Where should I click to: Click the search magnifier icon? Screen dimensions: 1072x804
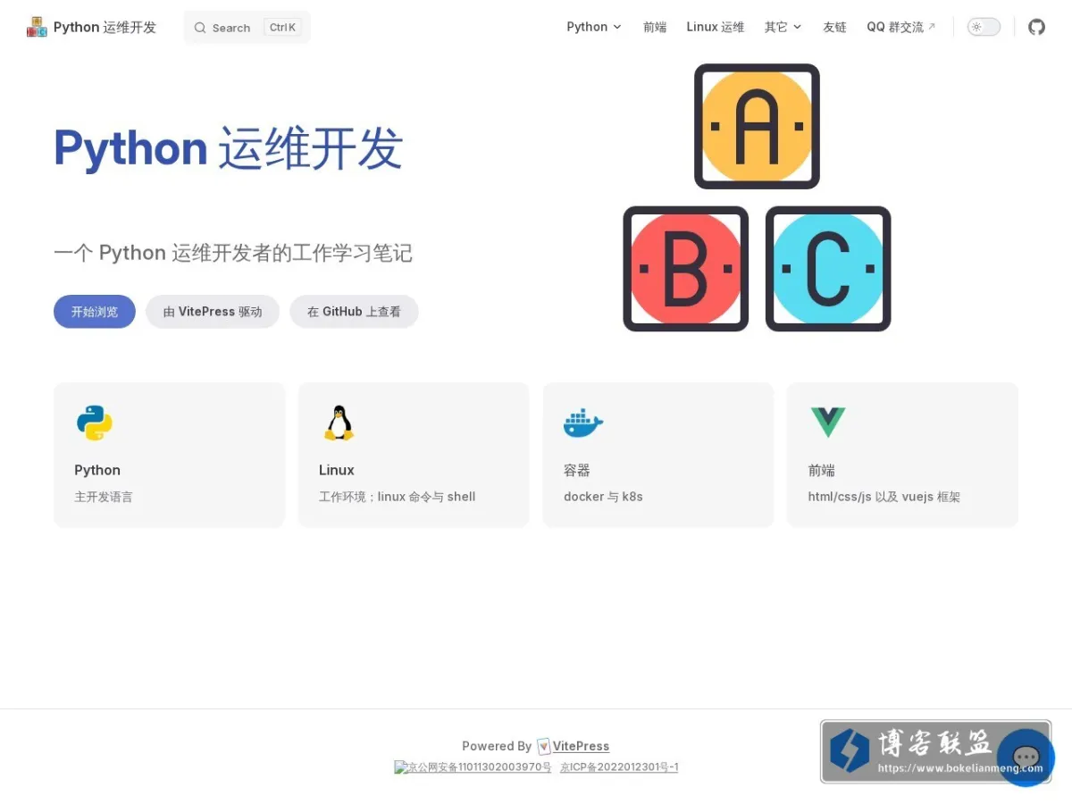[200, 28]
